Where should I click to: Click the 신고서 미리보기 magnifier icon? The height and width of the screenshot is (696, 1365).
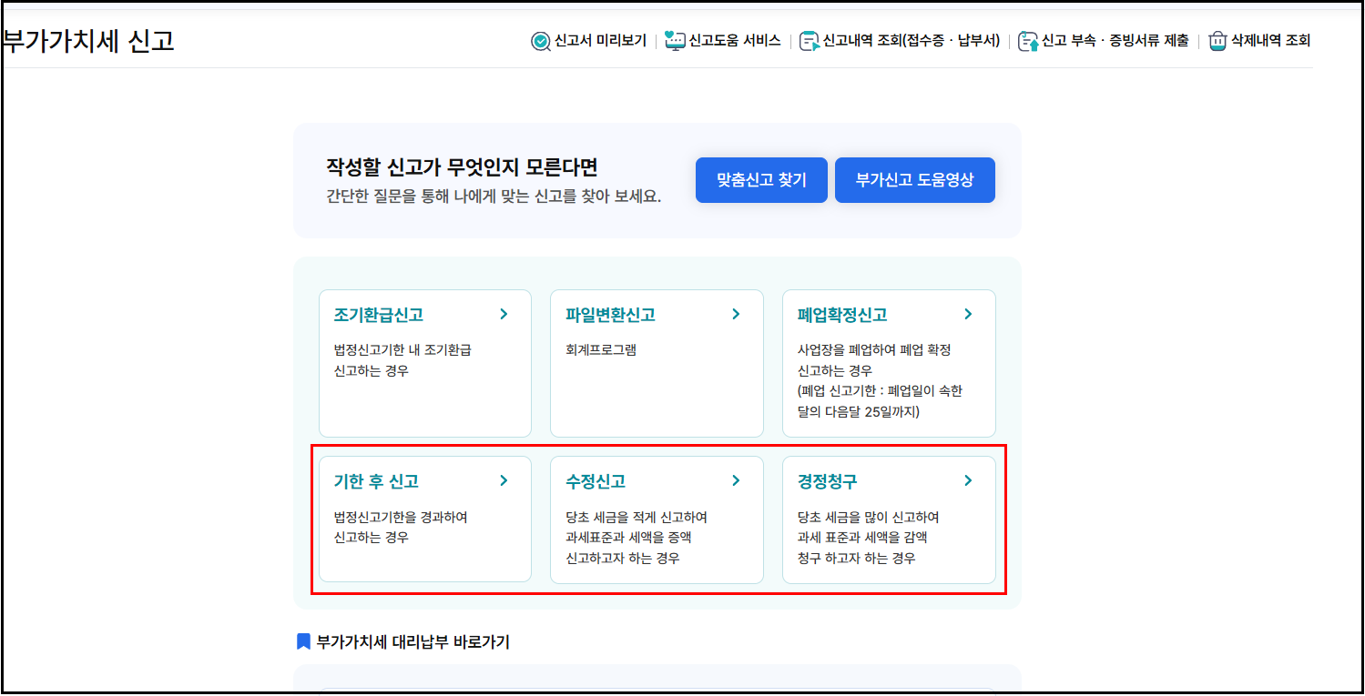[541, 41]
